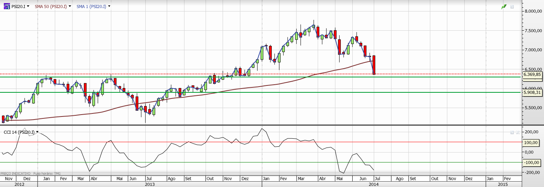Expand the CCI 14 (PSI20.I) dropdown
Screen dimensions: 544x187
pyautogui.click(x=37, y=132)
